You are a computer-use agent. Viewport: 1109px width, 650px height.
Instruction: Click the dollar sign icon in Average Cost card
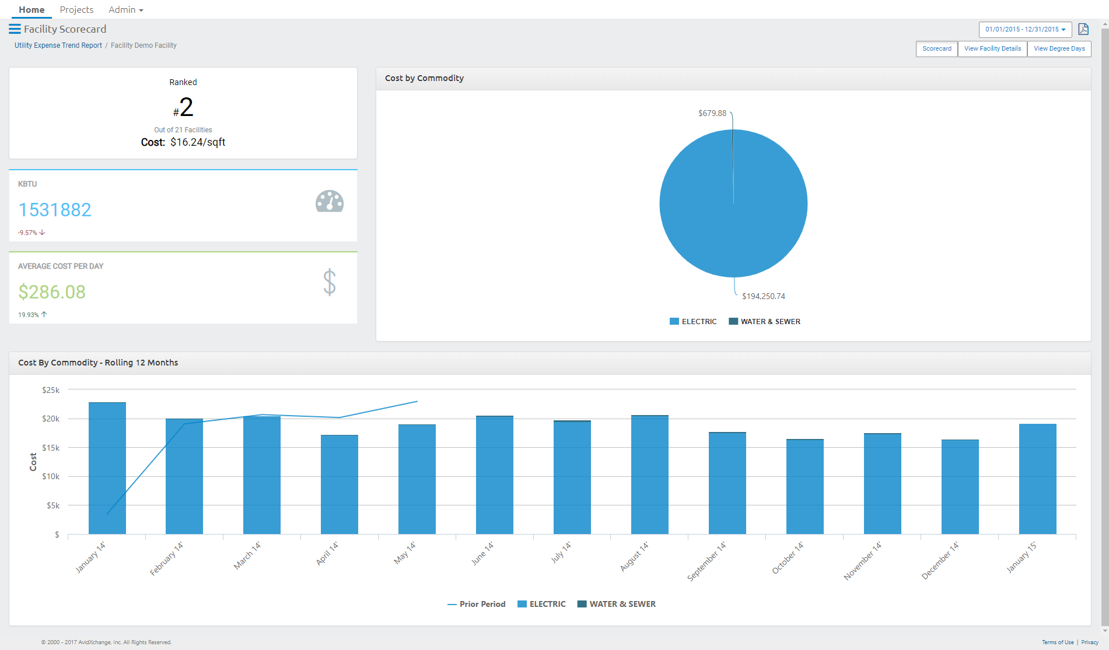pos(330,282)
